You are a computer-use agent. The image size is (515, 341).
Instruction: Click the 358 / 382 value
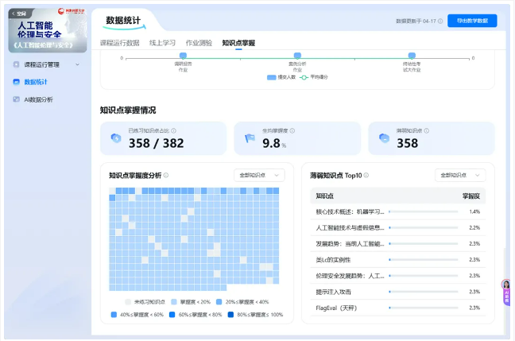[156, 143]
